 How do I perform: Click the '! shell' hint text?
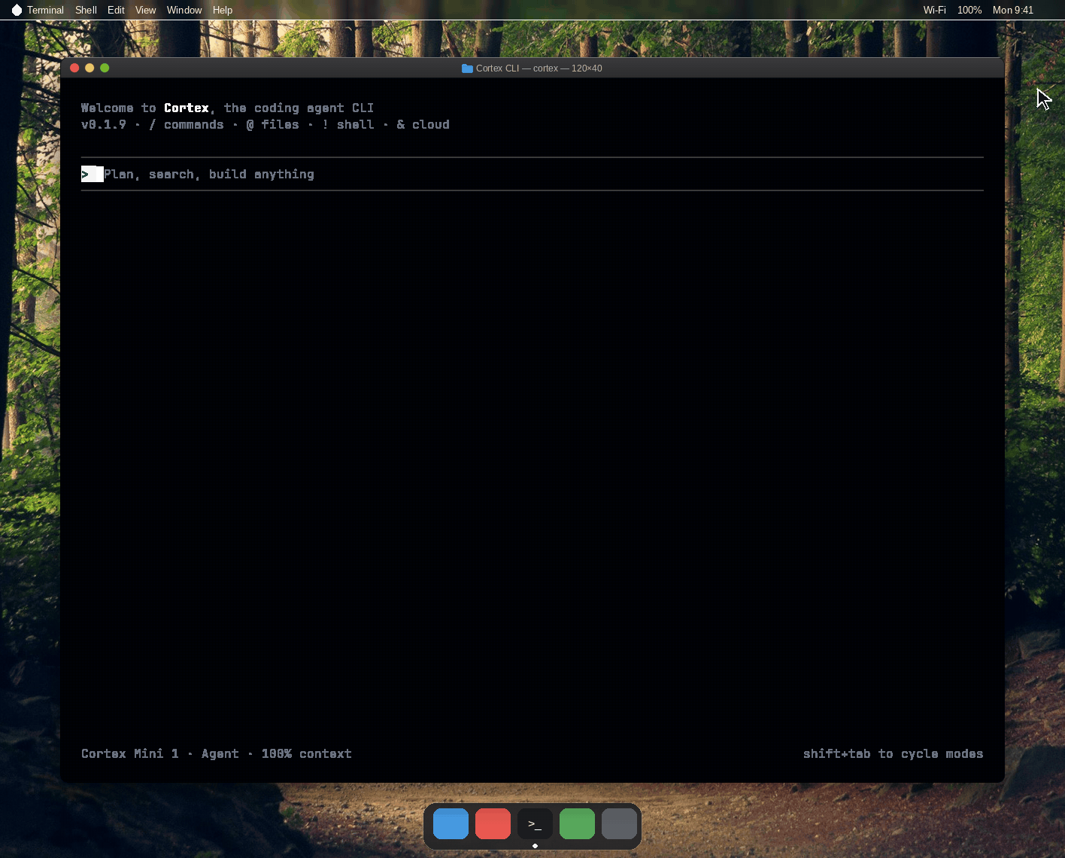click(x=348, y=124)
